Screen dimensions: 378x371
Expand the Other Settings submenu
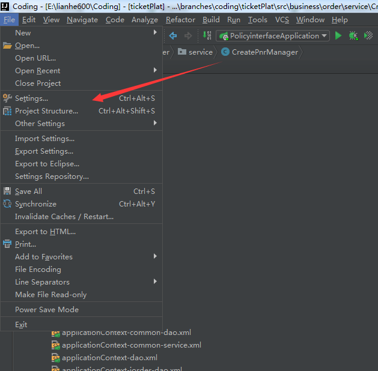tap(155, 123)
